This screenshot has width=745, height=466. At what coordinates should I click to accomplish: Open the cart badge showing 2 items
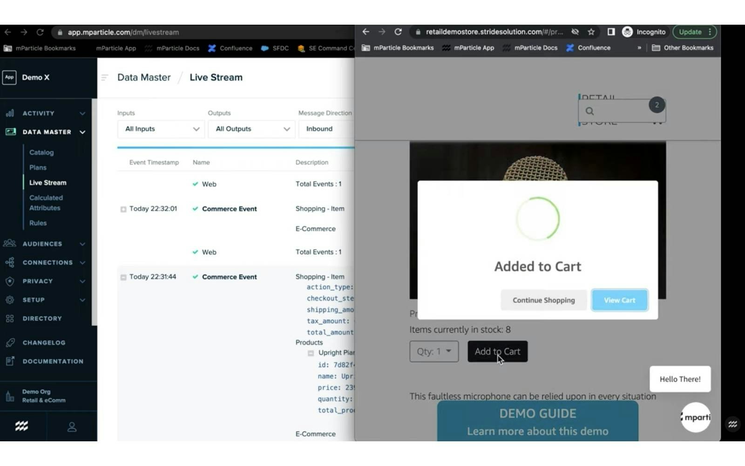point(657,105)
